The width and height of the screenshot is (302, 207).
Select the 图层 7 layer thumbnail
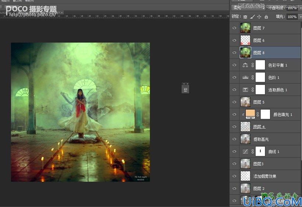click(x=245, y=28)
